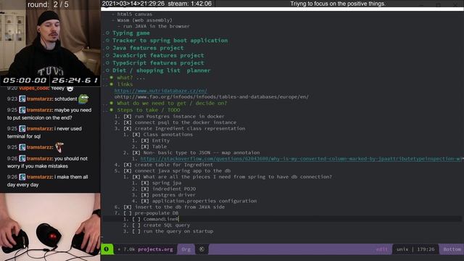The image size is (464, 261).
Task: Toggle checkbox for 'run Postgres instance in docker'
Action: point(128,116)
